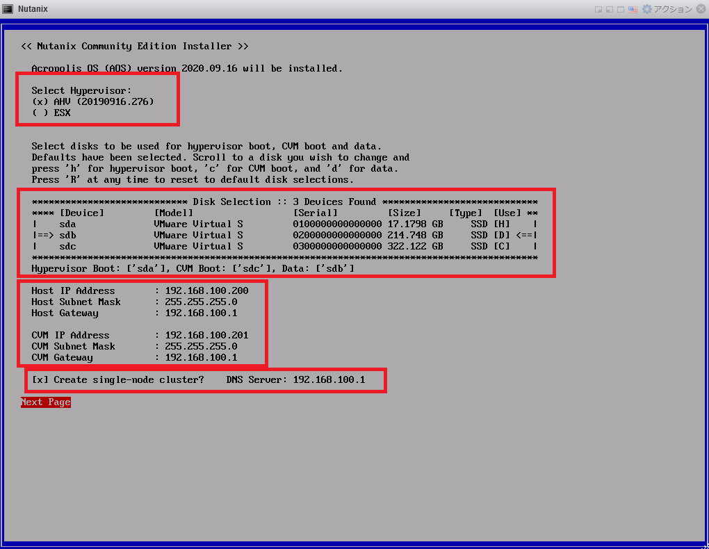The width and height of the screenshot is (709, 549).
Task: Click the Hypervisor Boot summary line
Action: click(193, 269)
